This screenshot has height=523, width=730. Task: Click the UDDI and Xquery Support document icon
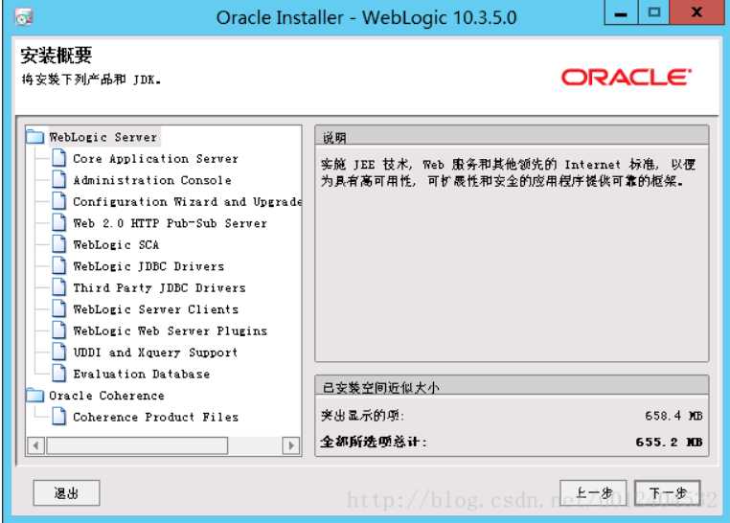[58, 352]
